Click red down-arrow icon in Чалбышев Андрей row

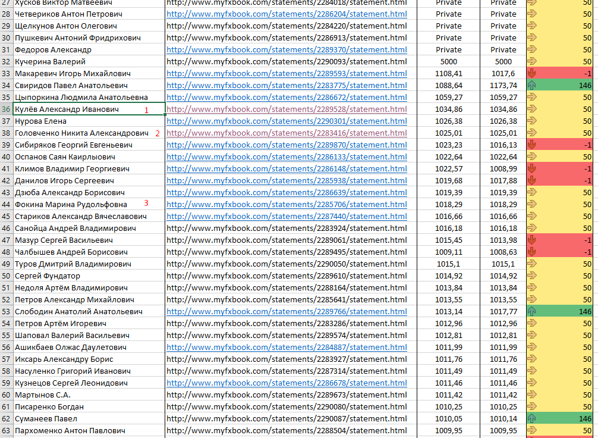click(x=531, y=252)
